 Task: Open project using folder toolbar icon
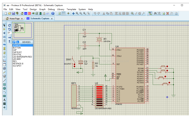10,13
